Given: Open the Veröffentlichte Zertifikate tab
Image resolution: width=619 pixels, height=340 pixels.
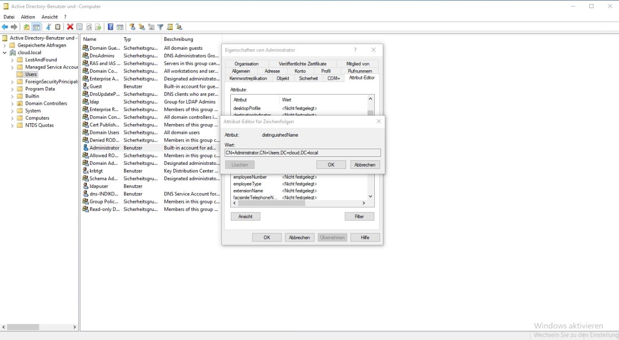Looking at the screenshot, I should click(x=303, y=64).
